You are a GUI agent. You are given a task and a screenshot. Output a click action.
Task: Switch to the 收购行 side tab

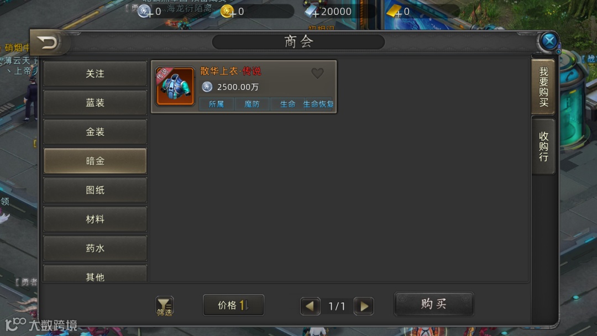point(543,146)
